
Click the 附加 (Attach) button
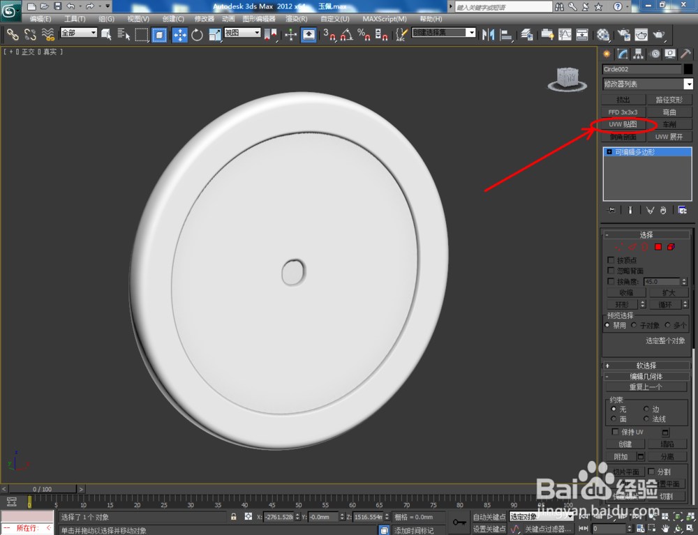click(621, 457)
